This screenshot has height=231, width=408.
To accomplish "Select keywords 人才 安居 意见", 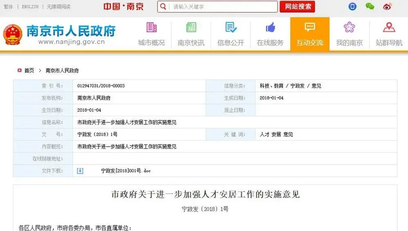I will click(276, 134).
